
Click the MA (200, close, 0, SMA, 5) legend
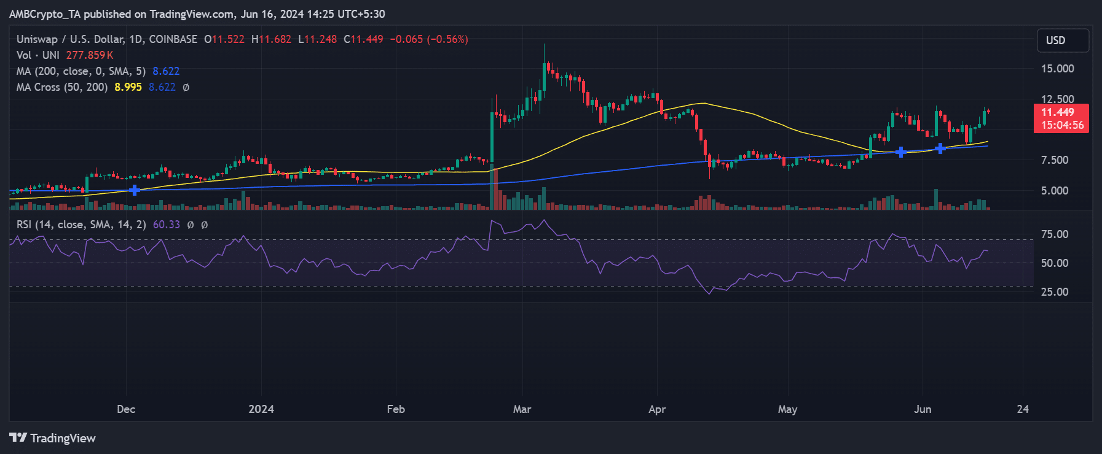[x=81, y=71]
